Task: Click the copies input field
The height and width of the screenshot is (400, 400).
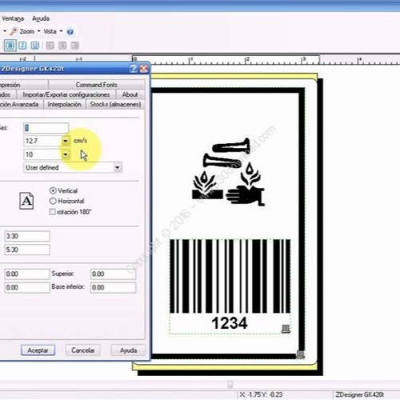Action: coord(46,128)
